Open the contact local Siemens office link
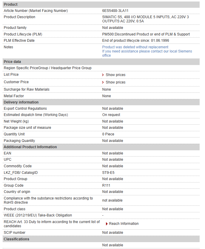205x249 pixels. point(147,53)
